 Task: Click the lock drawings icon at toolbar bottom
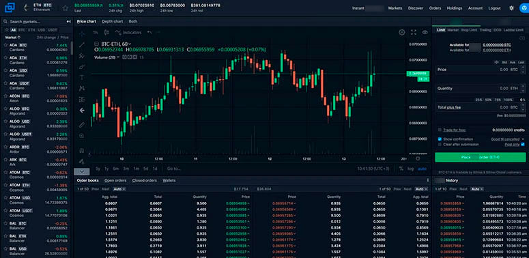[82, 161]
